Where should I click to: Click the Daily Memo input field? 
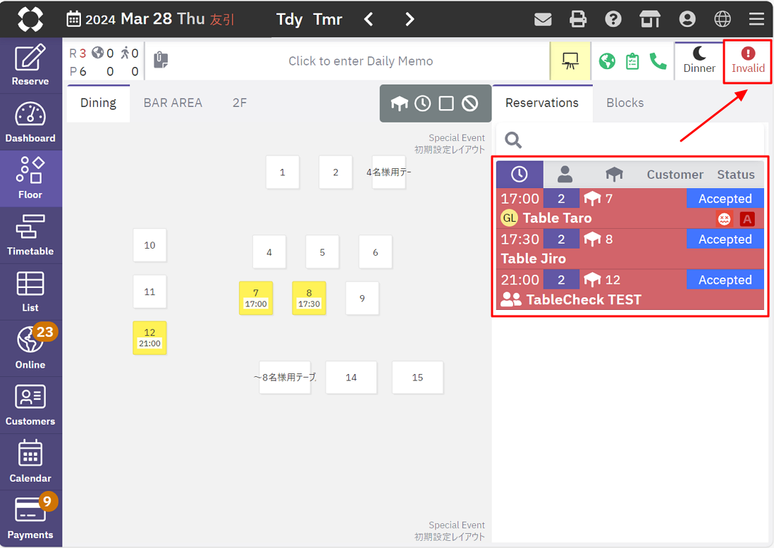(x=360, y=61)
